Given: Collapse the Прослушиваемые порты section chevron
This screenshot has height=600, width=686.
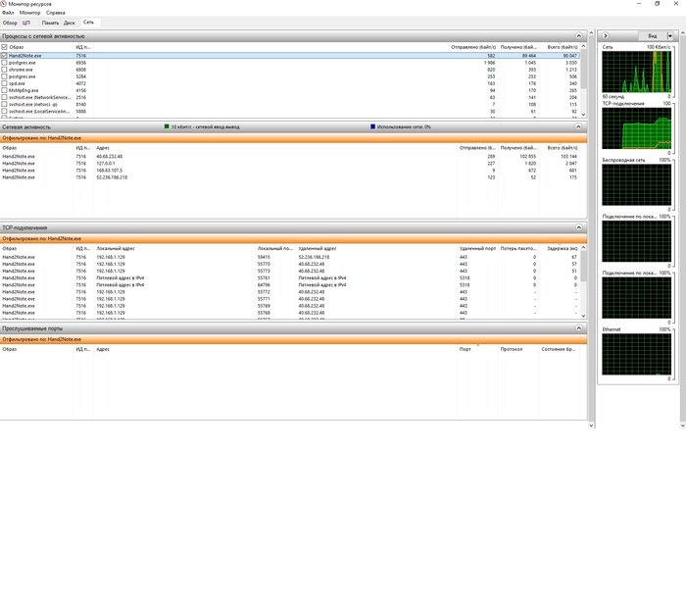Looking at the screenshot, I should coord(579,327).
